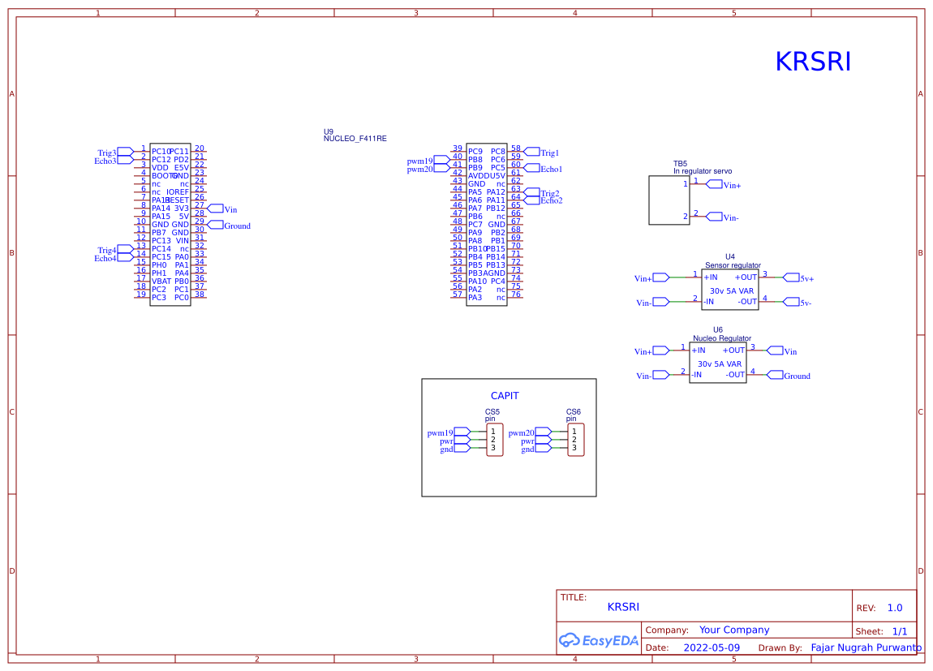Select the Trig1 net flag
The height and width of the screenshot is (671, 933).
pyautogui.click(x=532, y=152)
